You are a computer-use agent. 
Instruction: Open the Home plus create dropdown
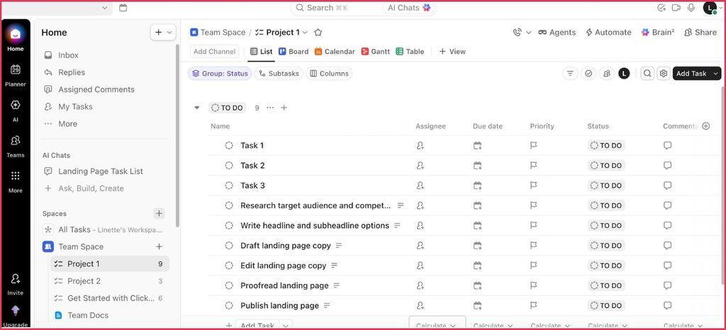click(x=163, y=33)
